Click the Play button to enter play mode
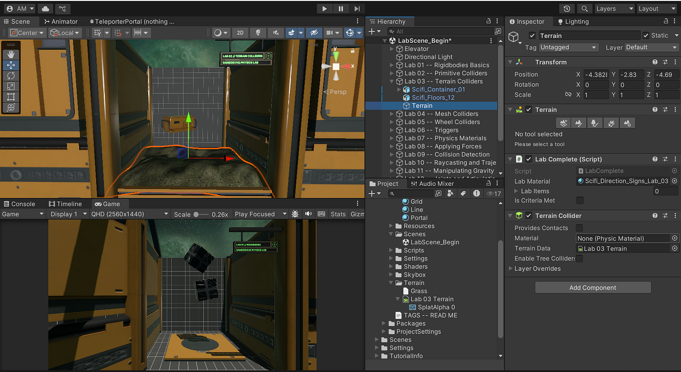 (x=324, y=8)
